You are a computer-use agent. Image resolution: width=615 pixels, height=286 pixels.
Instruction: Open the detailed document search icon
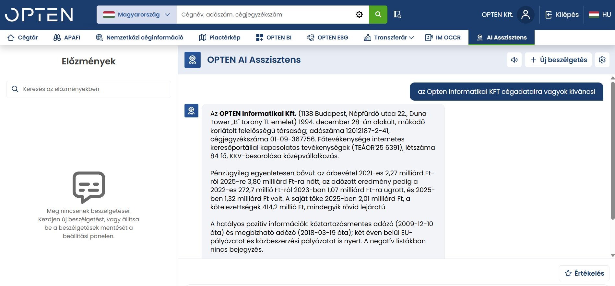(x=397, y=15)
